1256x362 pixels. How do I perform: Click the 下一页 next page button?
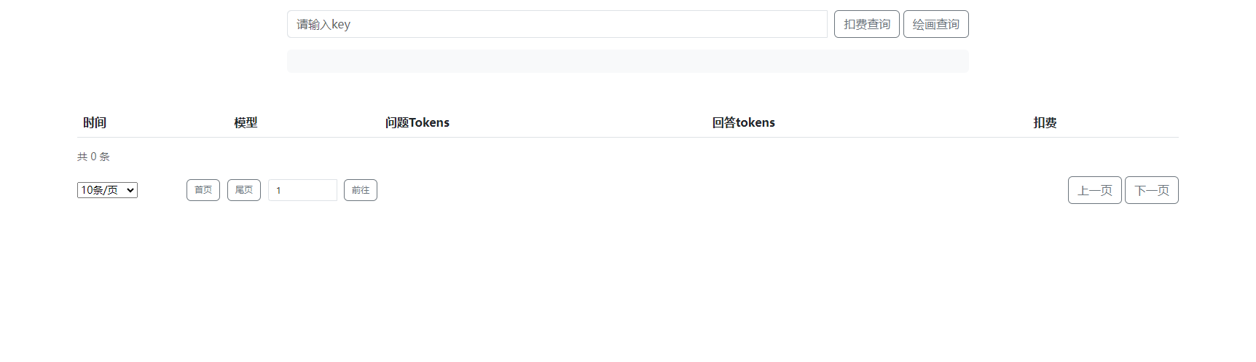[x=1152, y=190]
